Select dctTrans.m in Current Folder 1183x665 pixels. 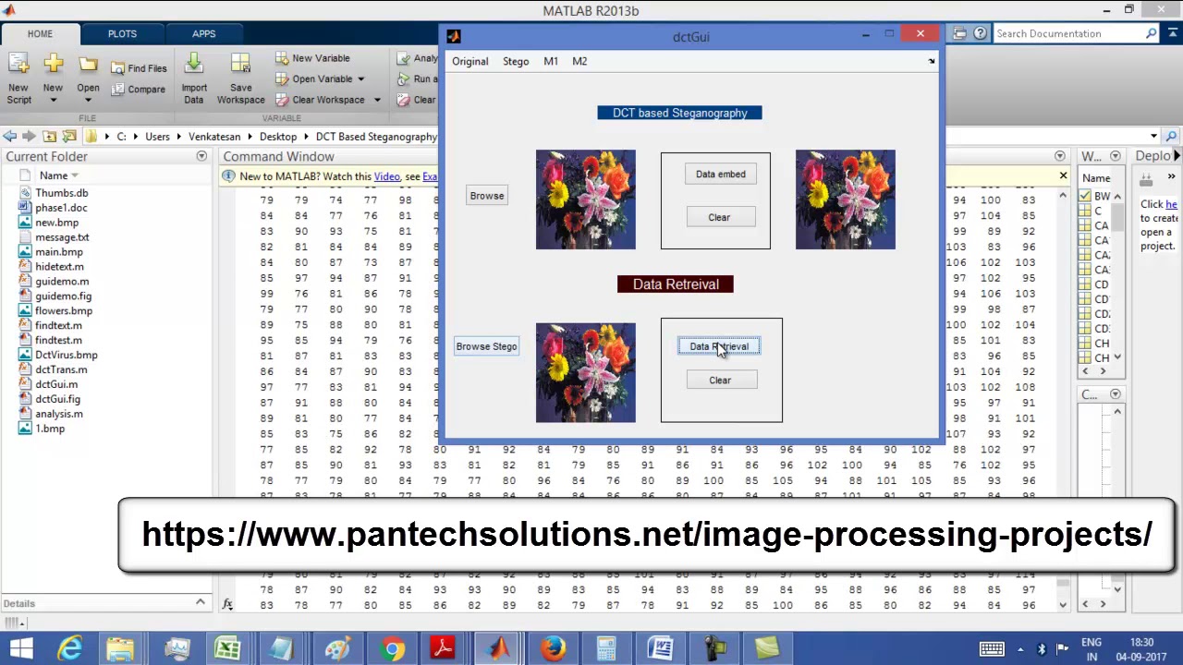click(x=61, y=369)
